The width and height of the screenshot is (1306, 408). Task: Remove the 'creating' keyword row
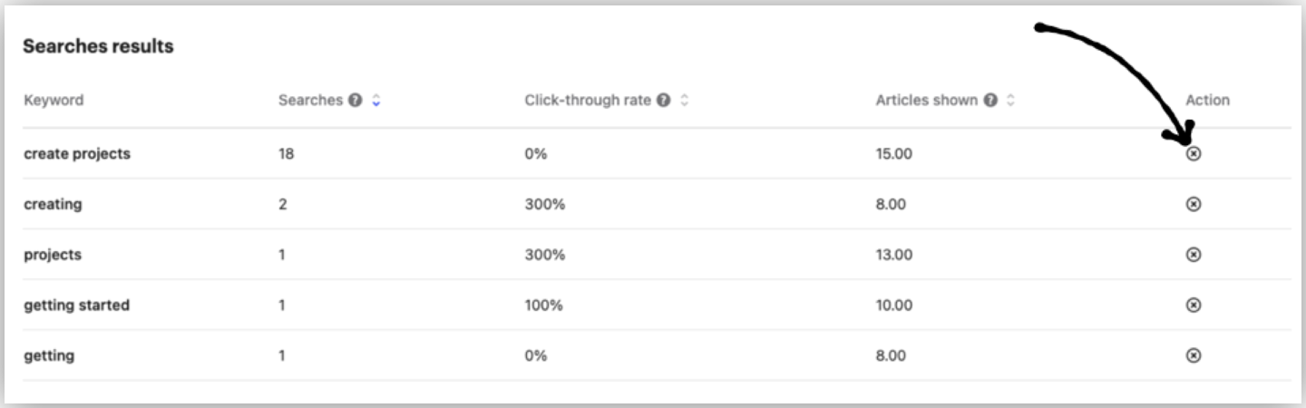pos(1194,205)
